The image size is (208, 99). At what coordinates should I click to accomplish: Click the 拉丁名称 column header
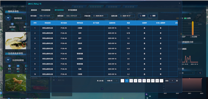tap(96, 23)
